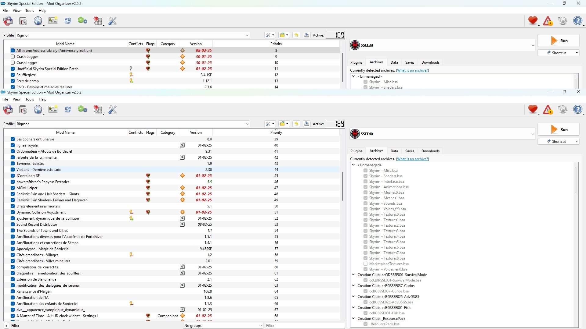Collapse Creation Club ccBGSSSE001-Fish group

(353, 308)
